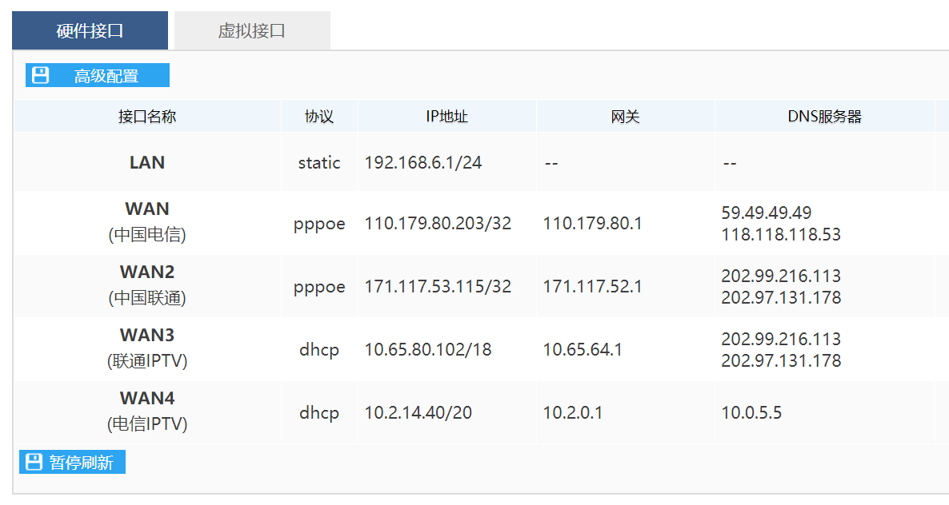The width and height of the screenshot is (949, 505).
Task: Select the LAN interface name
Action: click(x=147, y=162)
